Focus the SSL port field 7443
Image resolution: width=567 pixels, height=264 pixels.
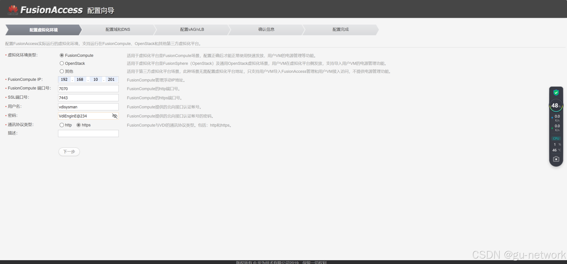coord(88,98)
